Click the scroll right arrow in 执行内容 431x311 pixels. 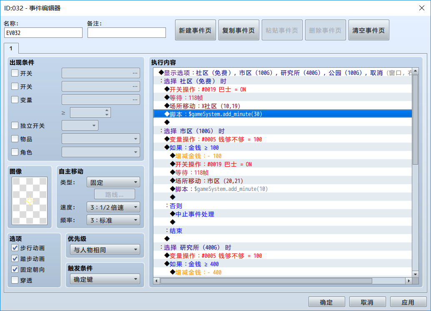tap(409, 281)
